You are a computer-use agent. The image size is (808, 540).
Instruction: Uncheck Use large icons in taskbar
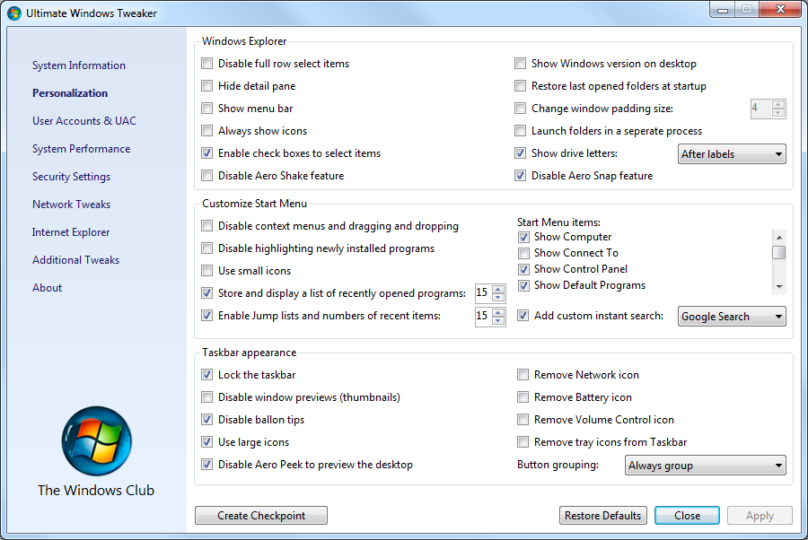tap(206, 441)
